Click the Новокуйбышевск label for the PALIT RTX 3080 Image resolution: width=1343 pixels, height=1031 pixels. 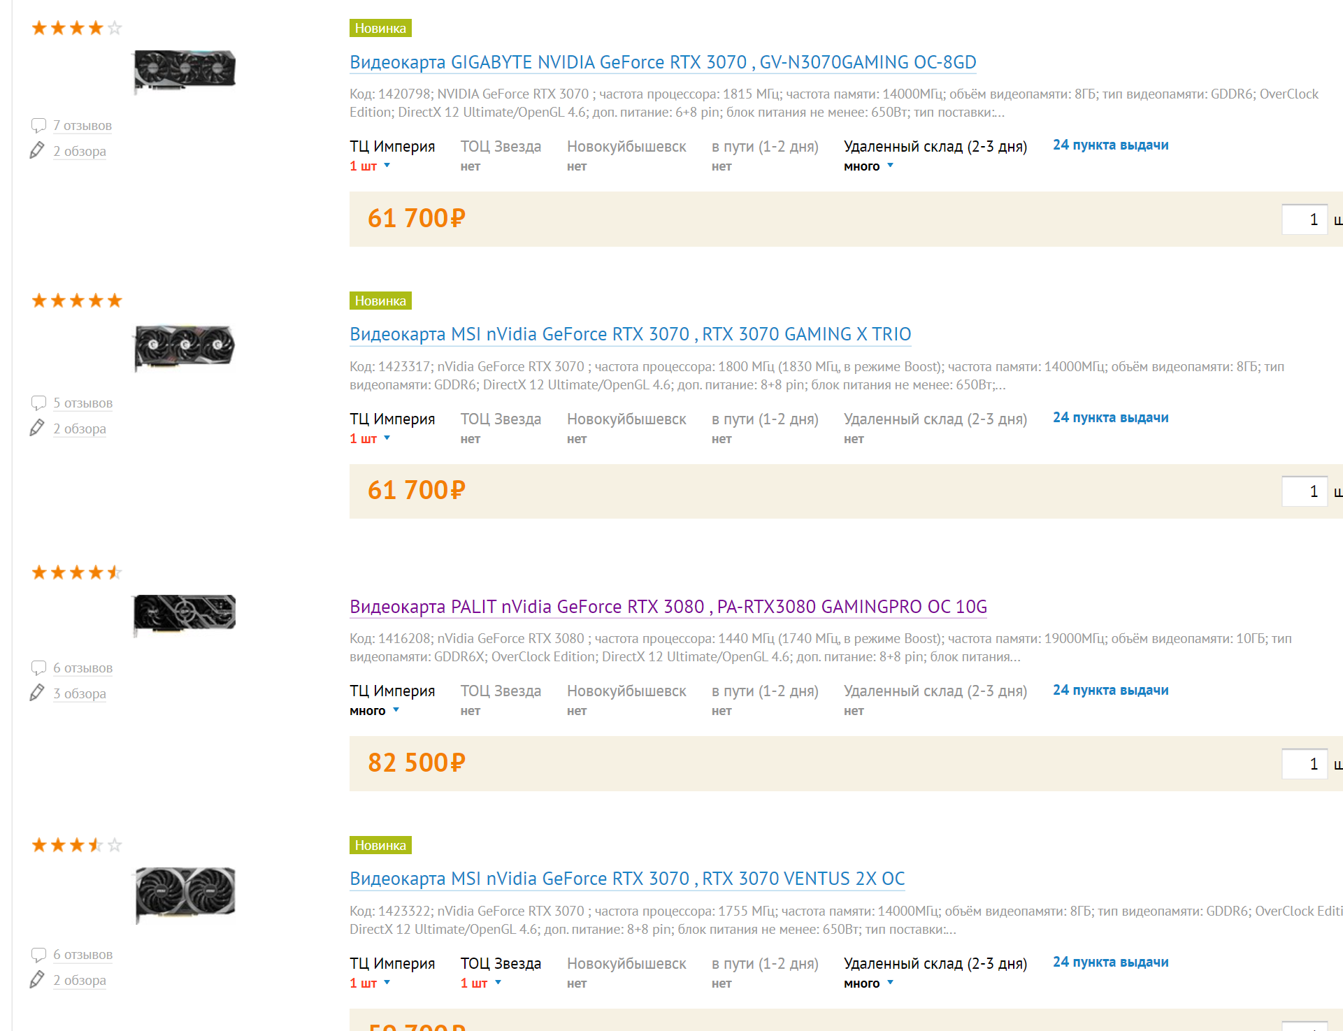coord(626,691)
